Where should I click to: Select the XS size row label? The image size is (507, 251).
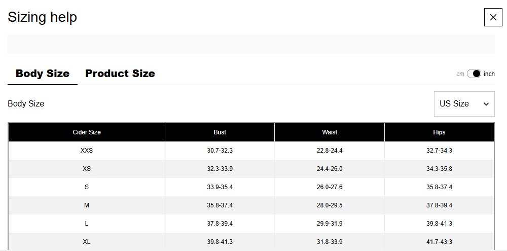click(x=87, y=168)
